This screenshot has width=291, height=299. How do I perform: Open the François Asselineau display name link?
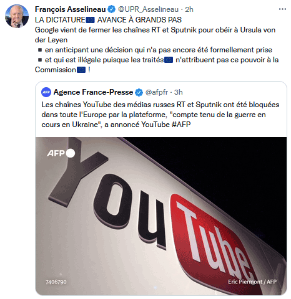71,9
